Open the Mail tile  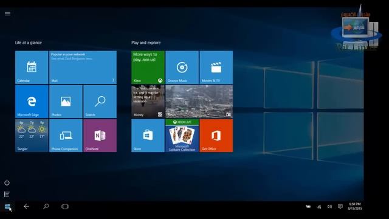pyautogui.click(x=83, y=68)
